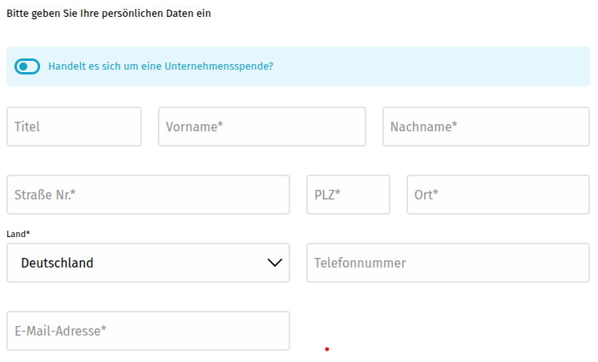Viewport: 598px width, 362px height.
Task: Click the 'E-Mail-Adresse*' placeholder text
Action: (x=60, y=331)
